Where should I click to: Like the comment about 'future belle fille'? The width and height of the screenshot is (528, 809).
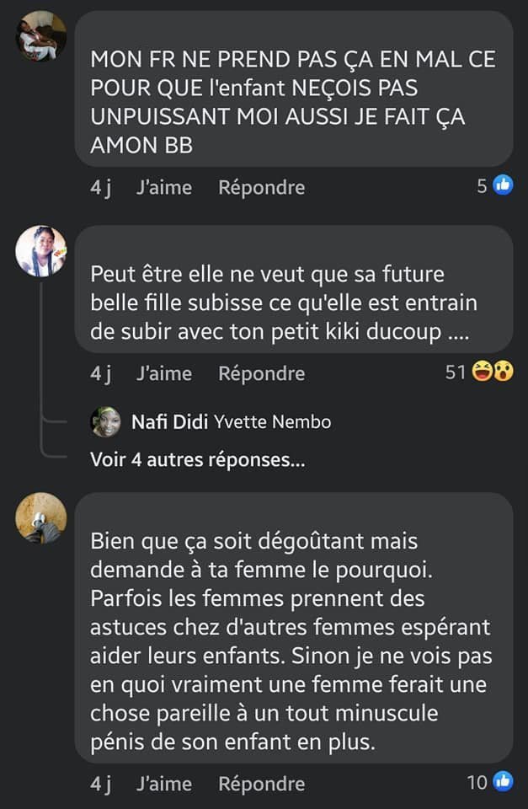[163, 372]
